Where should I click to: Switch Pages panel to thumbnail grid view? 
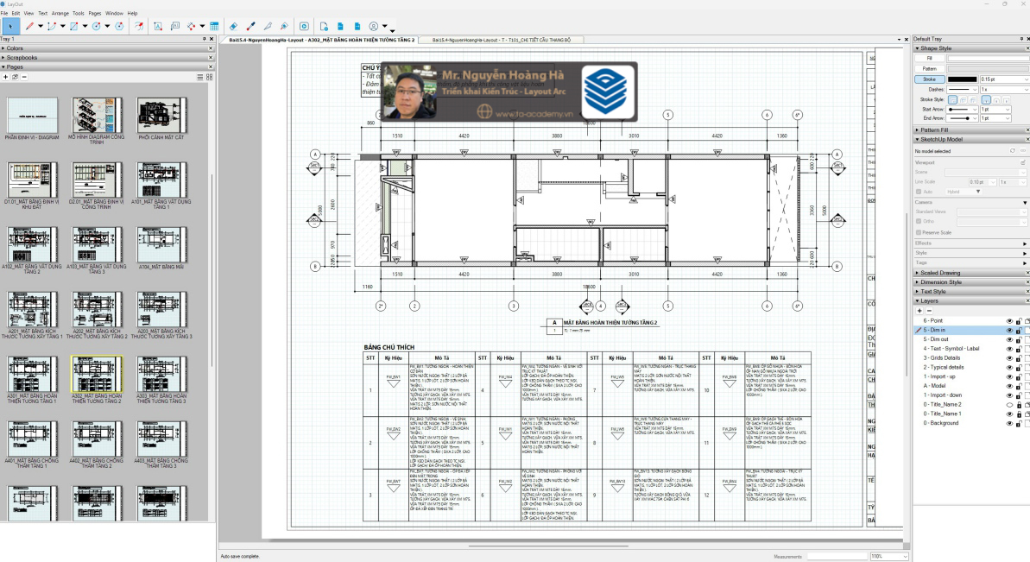[x=210, y=77]
